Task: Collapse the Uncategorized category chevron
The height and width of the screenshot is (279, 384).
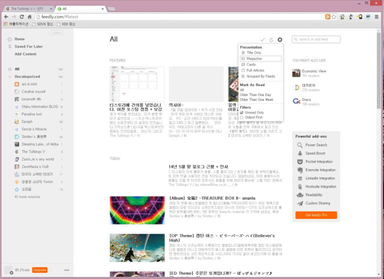Action: click(x=10, y=77)
